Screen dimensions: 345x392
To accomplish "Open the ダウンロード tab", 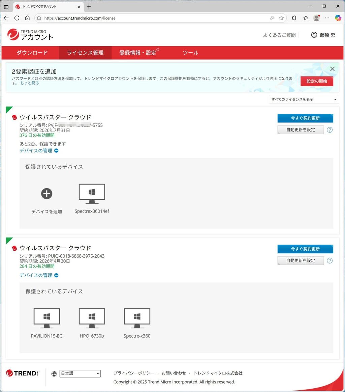I will point(32,53).
